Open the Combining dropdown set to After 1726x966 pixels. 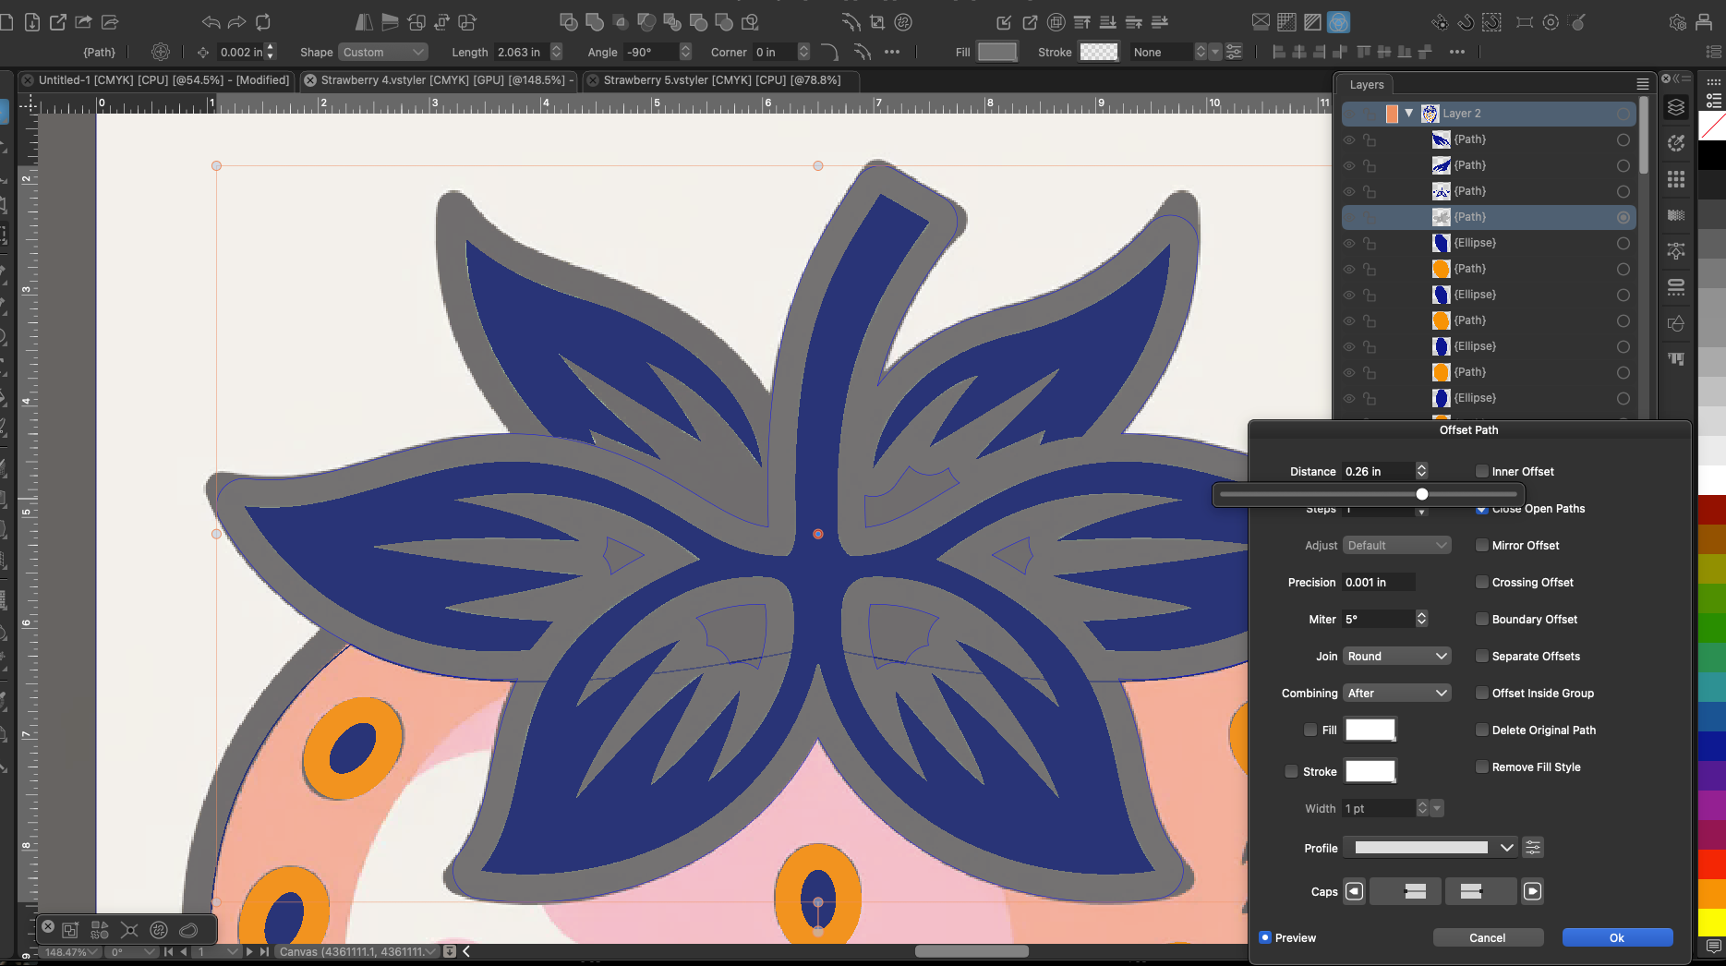pyautogui.click(x=1396, y=693)
